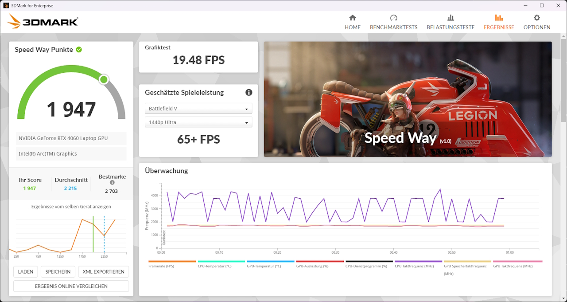Click the Speed Way preview image
The height and width of the screenshot is (302, 567).
coord(408,99)
